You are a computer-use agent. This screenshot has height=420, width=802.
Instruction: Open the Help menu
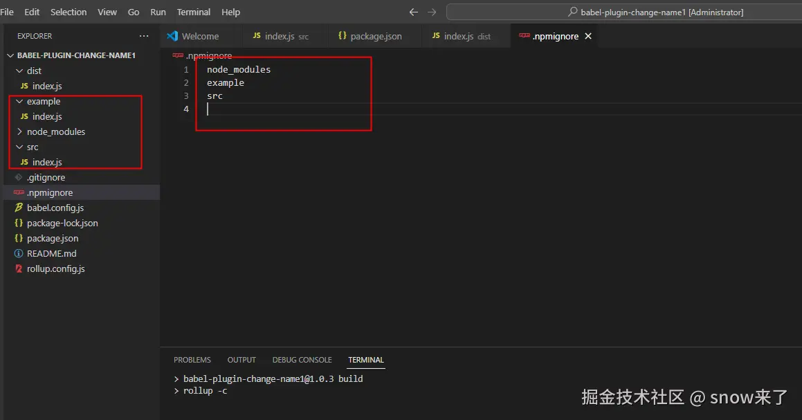230,12
